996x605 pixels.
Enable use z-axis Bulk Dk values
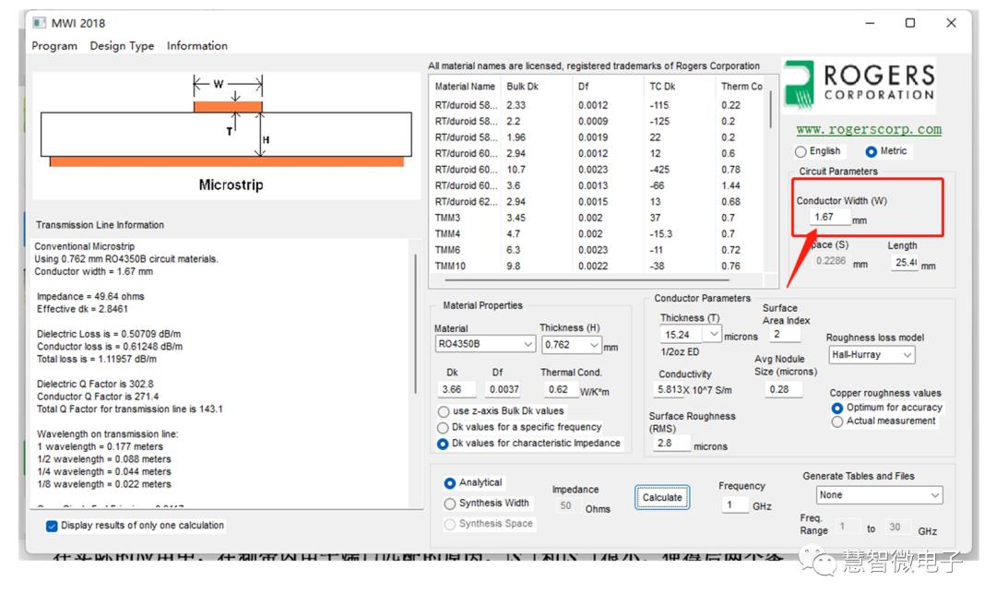click(444, 411)
